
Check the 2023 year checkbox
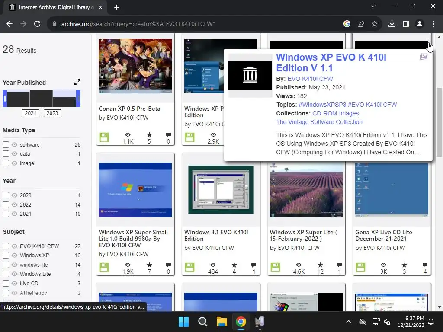coord(6,195)
